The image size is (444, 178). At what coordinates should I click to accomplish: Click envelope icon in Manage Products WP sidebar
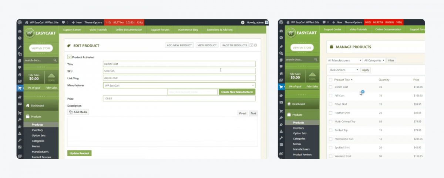click(x=282, y=102)
